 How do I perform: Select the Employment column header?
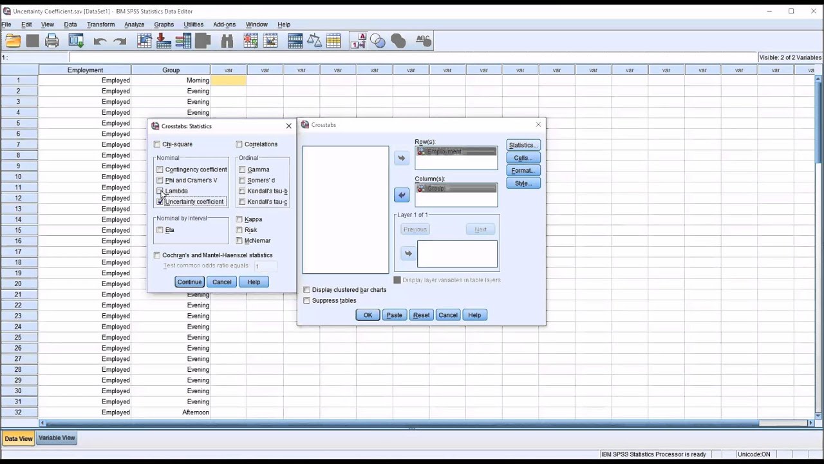pyautogui.click(x=85, y=70)
